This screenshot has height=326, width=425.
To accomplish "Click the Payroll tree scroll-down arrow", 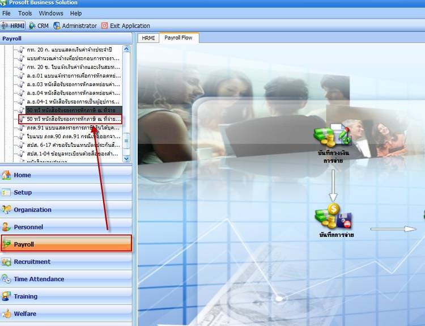I will point(127,159).
